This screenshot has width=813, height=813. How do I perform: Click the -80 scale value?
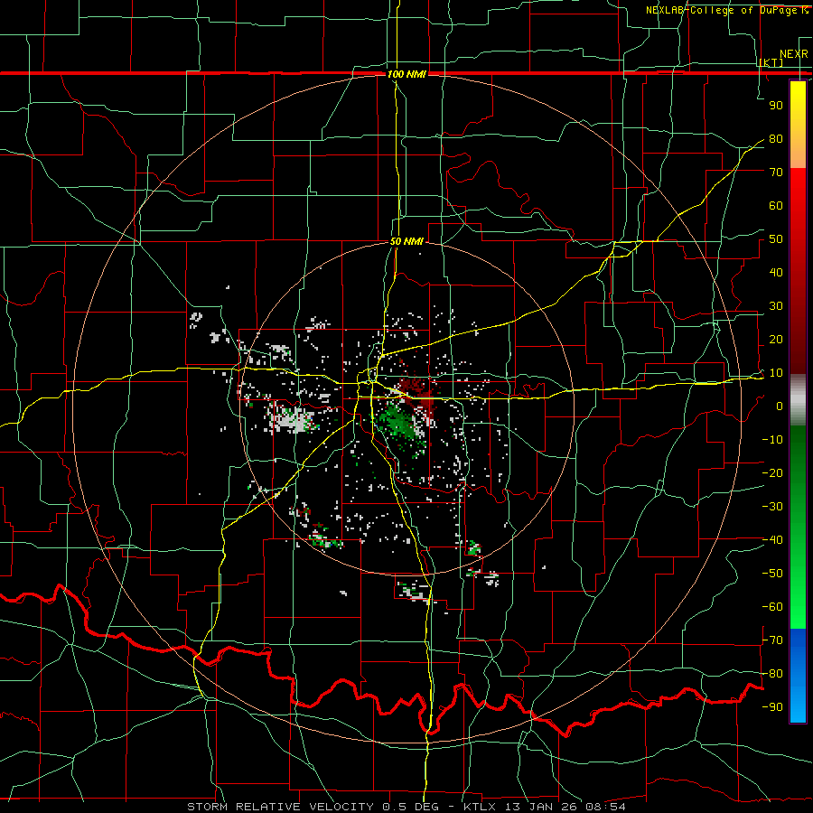pos(772,674)
